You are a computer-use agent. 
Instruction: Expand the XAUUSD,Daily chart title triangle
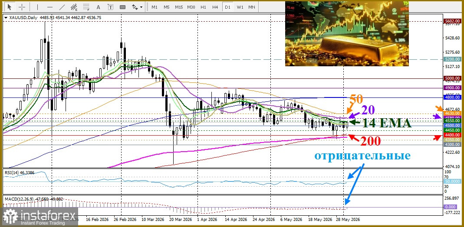6,18
